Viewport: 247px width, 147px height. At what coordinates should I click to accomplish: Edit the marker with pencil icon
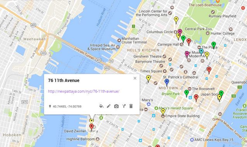108,106
